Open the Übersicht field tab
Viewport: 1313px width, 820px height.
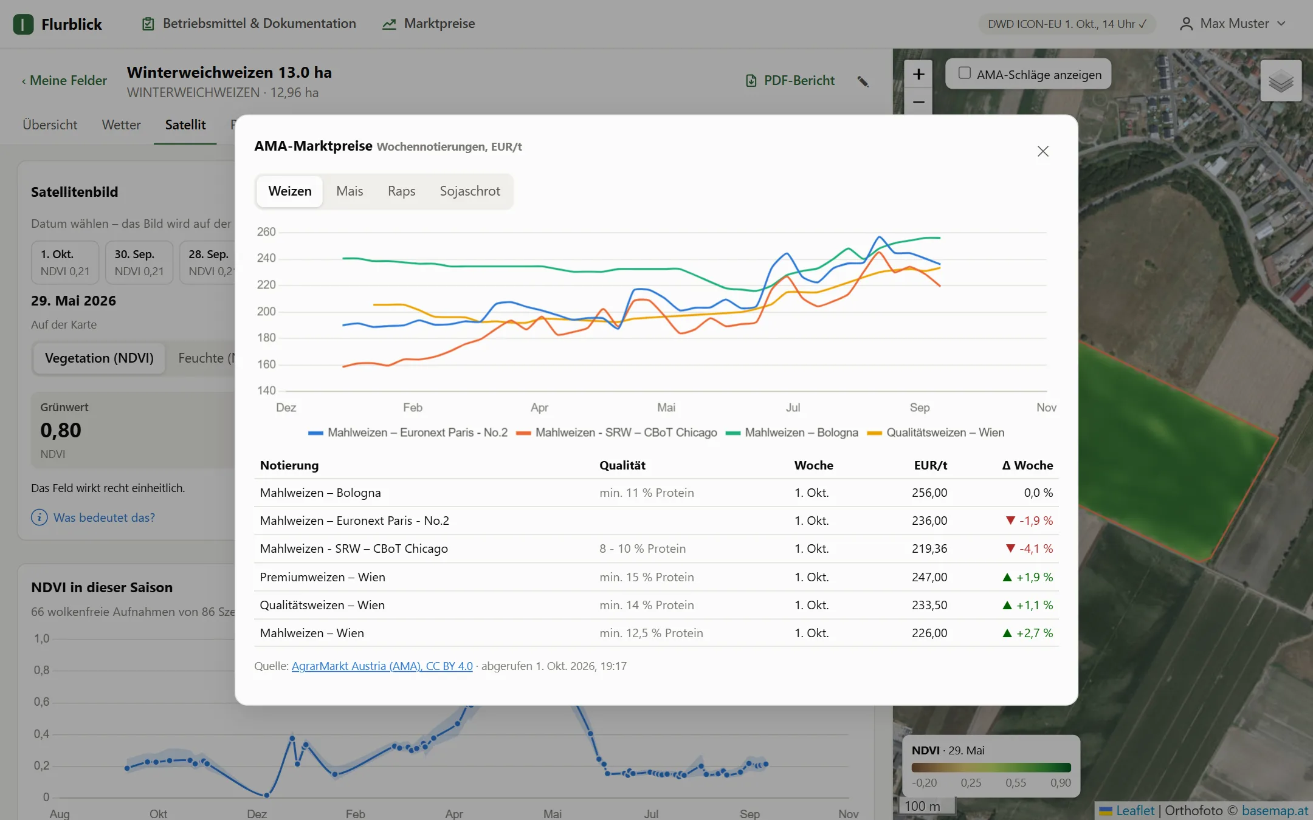pyautogui.click(x=50, y=125)
